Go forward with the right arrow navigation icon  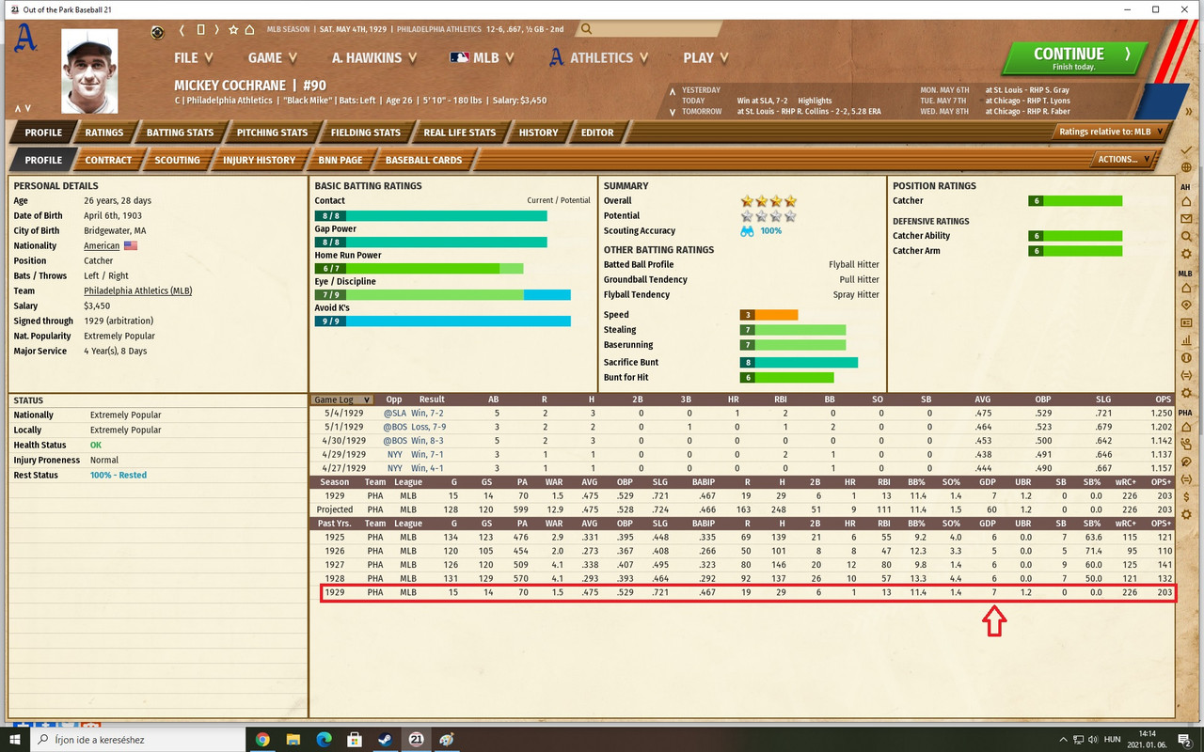[x=217, y=30]
